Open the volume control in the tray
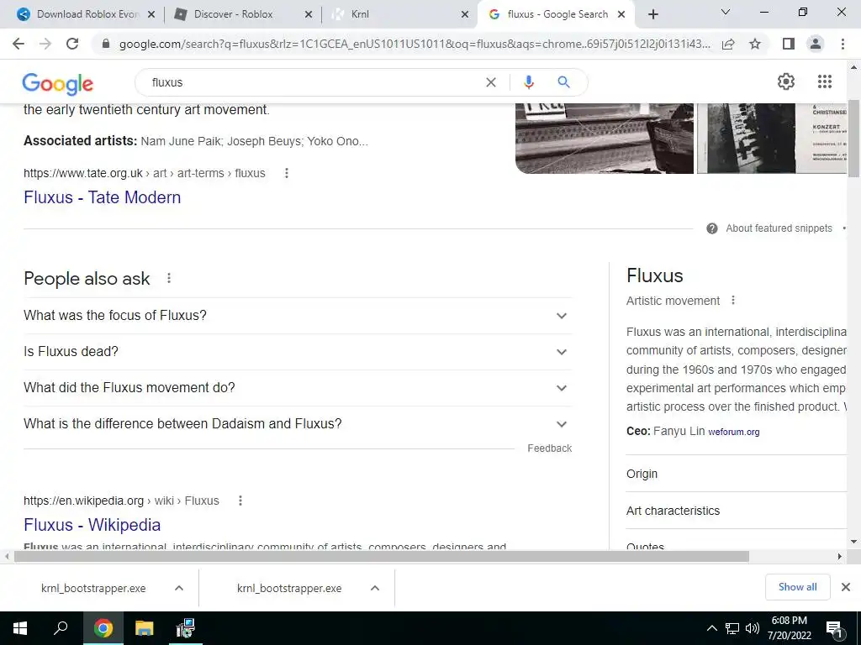This screenshot has width=861, height=645. [x=753, y=628]
